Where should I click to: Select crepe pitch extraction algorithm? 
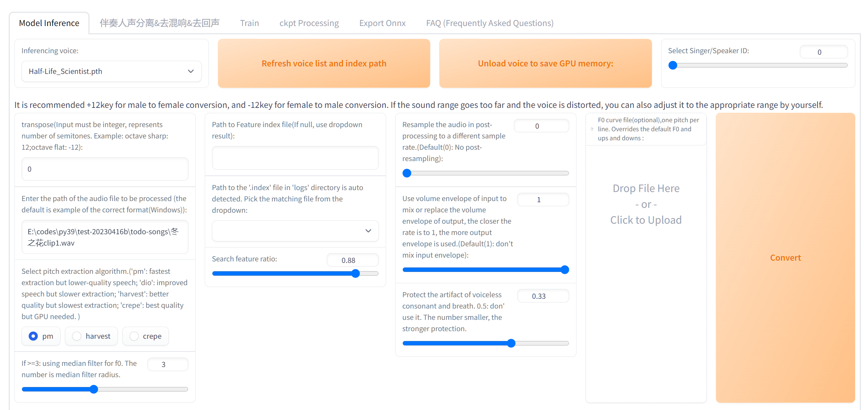pos(134,336)
